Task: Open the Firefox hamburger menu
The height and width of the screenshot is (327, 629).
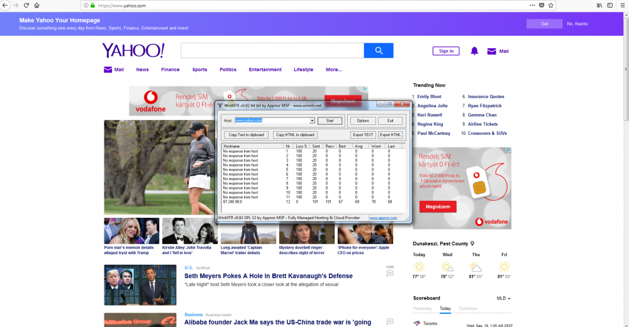Action: pyautogui.click(x=621, y=5)
